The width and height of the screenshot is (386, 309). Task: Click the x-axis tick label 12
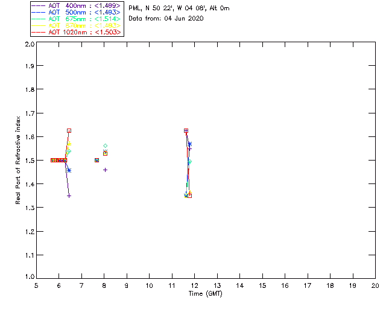(194, 285)
